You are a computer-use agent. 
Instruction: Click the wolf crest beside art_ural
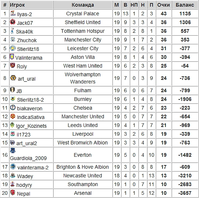13,78
